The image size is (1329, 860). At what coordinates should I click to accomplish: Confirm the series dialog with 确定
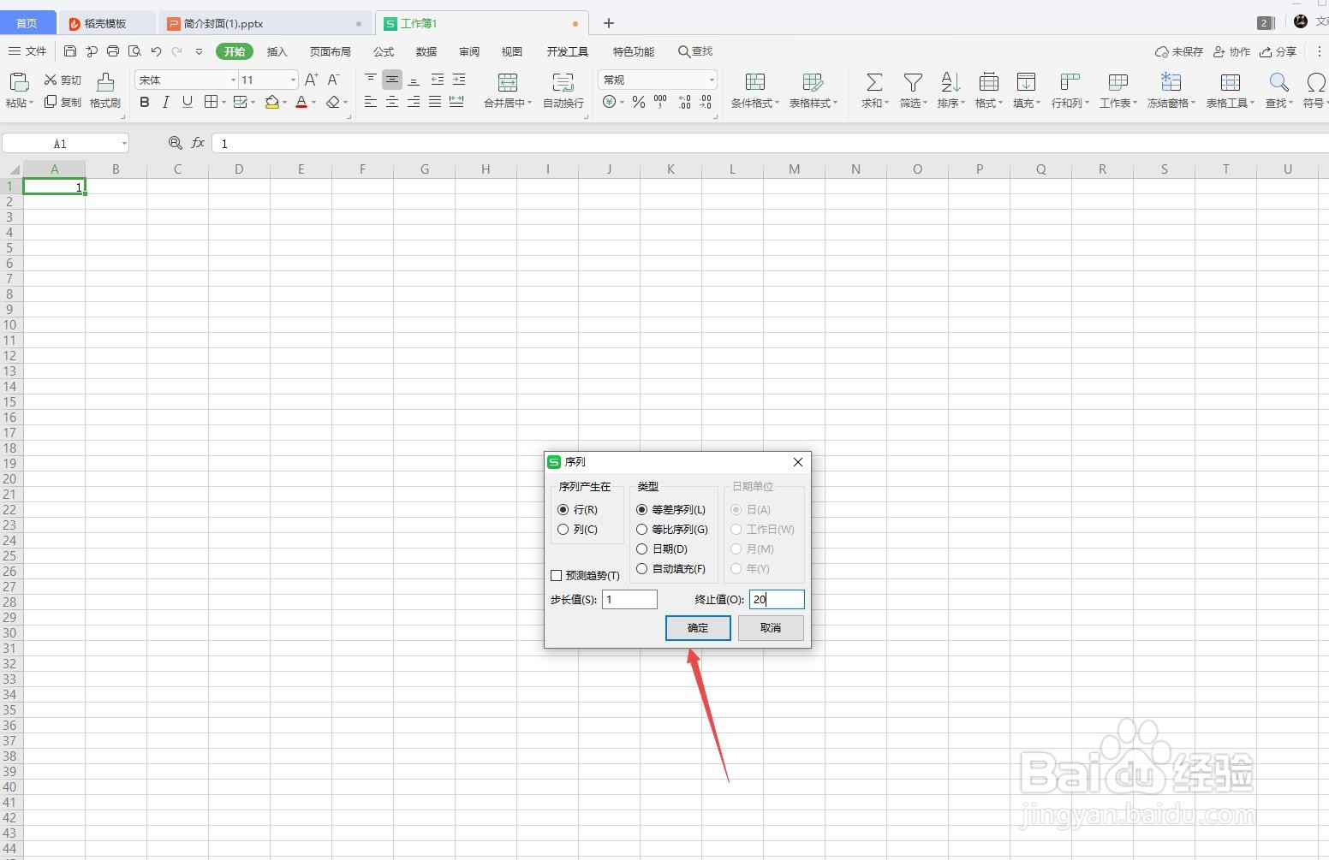tap(698, 627)
